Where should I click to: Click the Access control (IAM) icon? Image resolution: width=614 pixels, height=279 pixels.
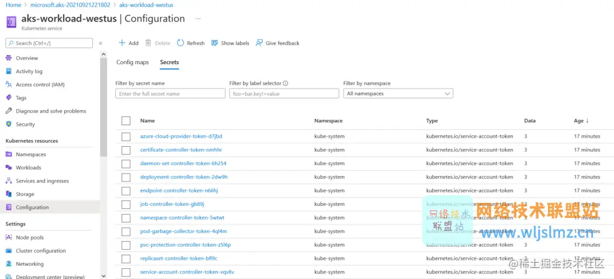pos(8,85)
